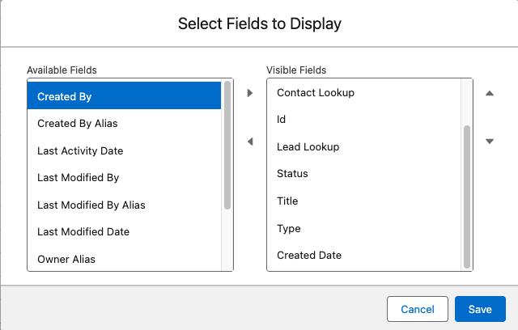The image size is (518, 330).
Task: Click the Cancel button
Action: 418,309
